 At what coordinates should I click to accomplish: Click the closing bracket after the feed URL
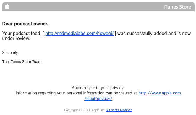(115, 34)
